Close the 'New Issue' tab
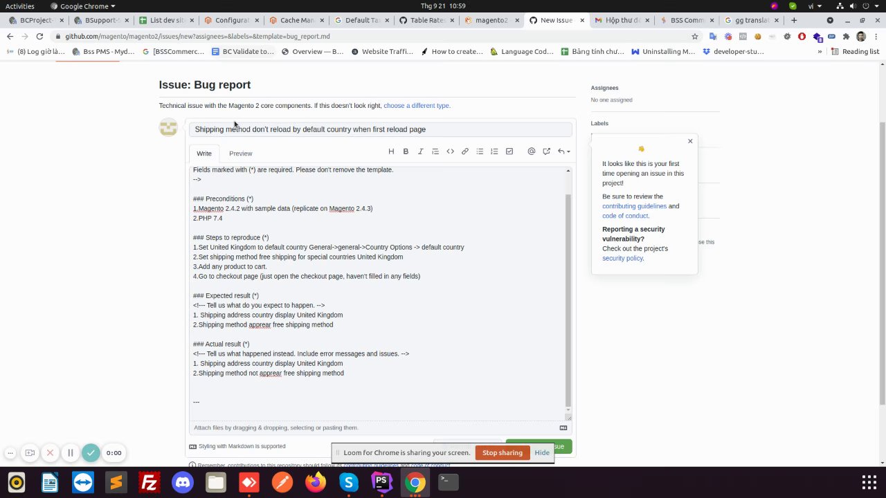 (x=582, y=20)
